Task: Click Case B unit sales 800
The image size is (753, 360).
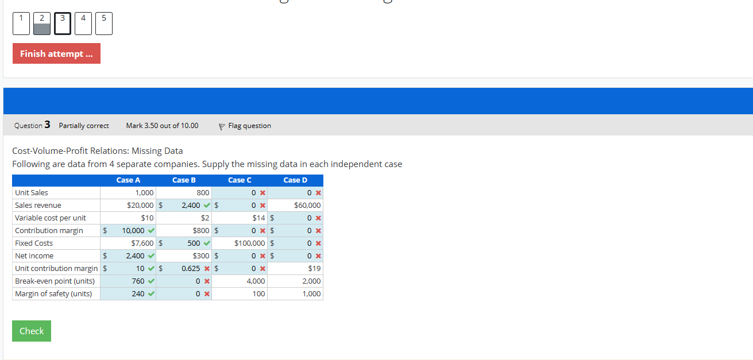Action: 203,192
